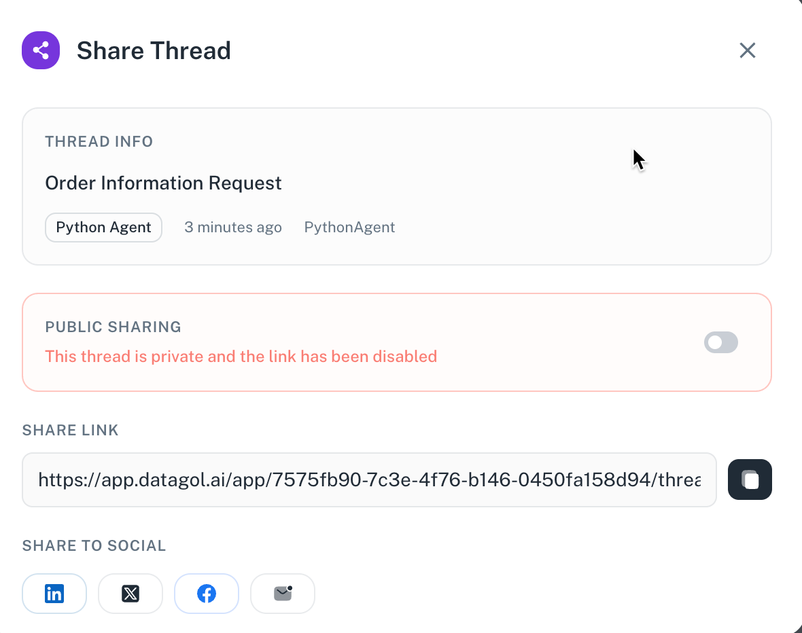Click the PUBLIC SHARING section label
The width and height of the screenshot is (802, 633).
(113, 327)
